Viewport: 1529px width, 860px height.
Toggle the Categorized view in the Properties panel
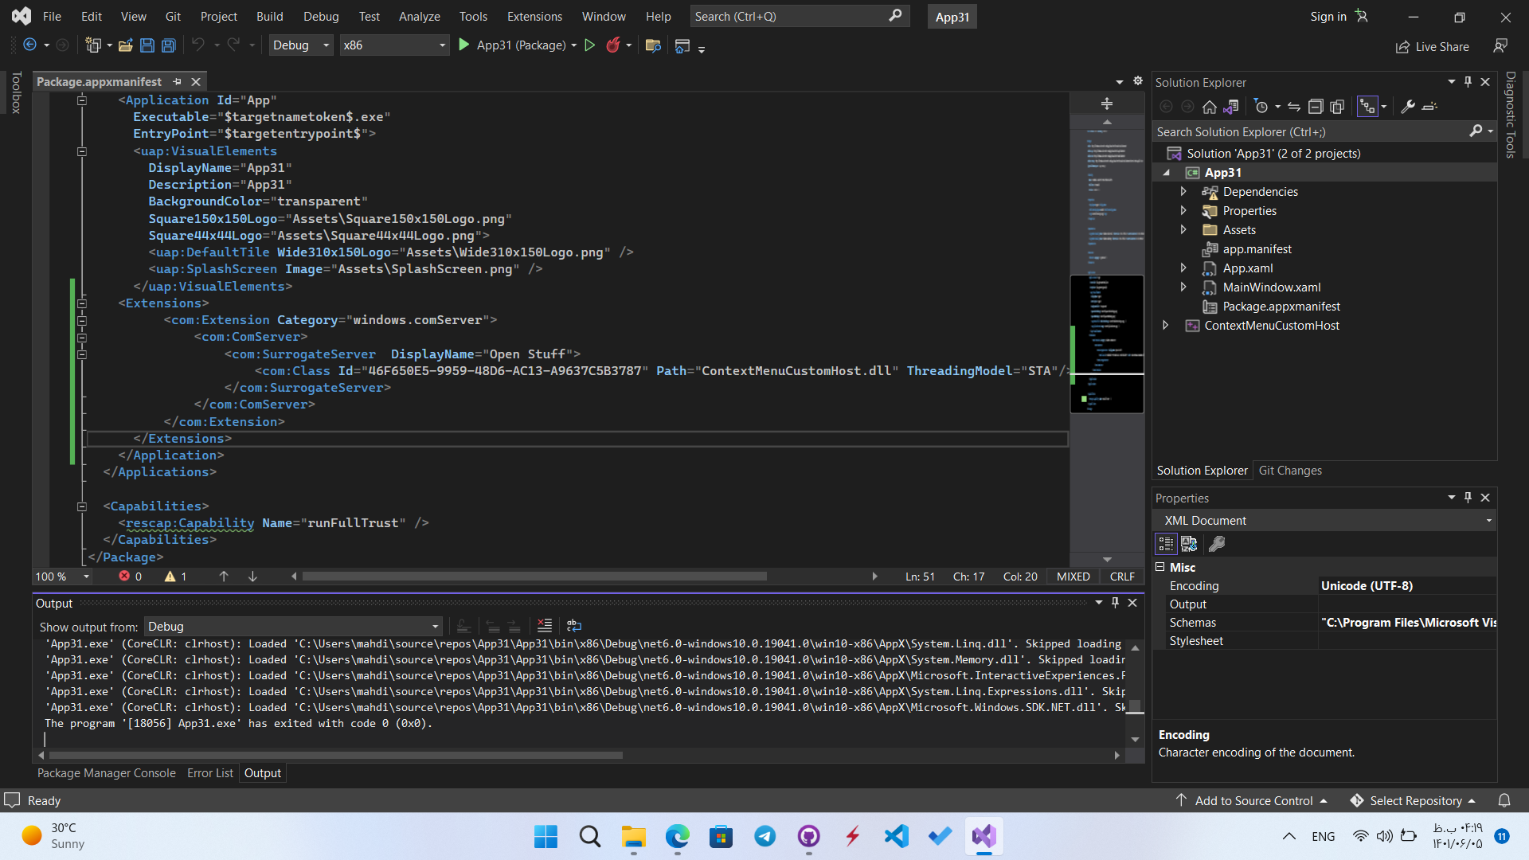point(1166,544)
